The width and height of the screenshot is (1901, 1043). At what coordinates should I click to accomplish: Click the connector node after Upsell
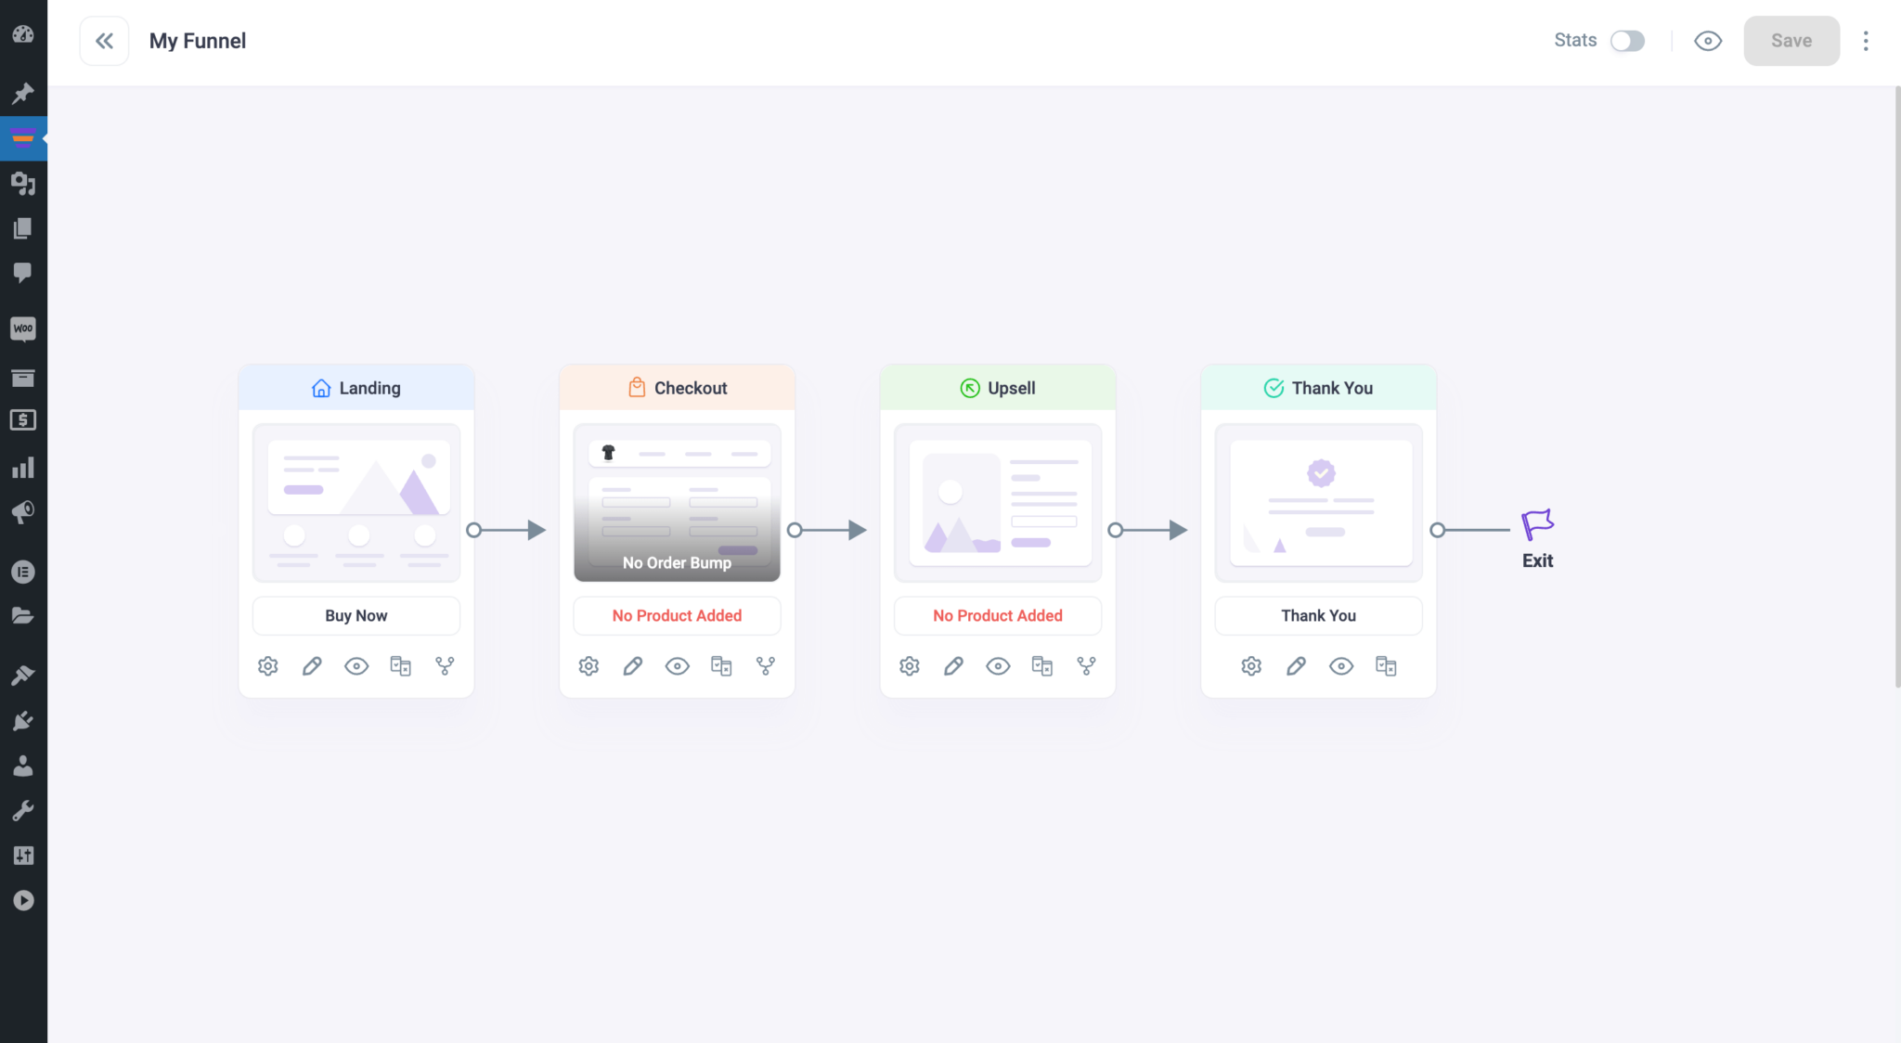click(x=1116, y=530)
